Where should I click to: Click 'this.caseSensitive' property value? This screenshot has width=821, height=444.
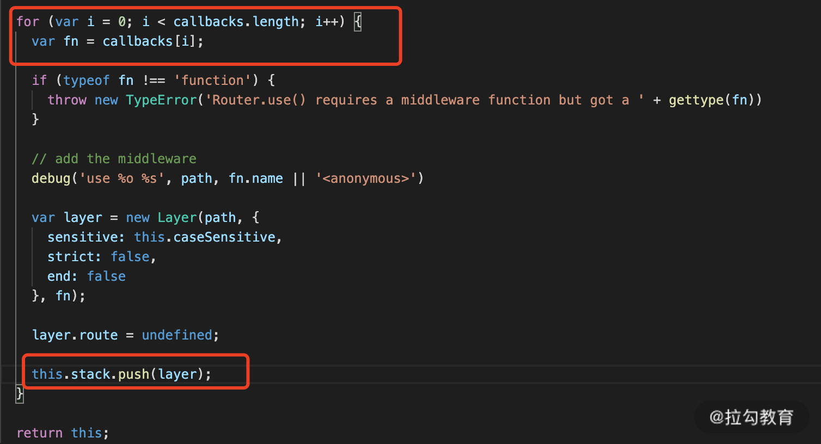(x=205, y=237)
